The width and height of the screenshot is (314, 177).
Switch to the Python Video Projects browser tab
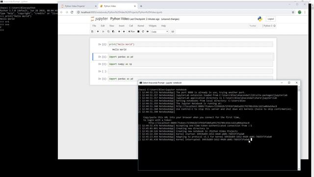78,6
